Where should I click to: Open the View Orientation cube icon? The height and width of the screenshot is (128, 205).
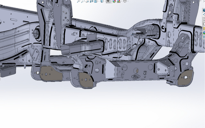click(x=95, y=1)
